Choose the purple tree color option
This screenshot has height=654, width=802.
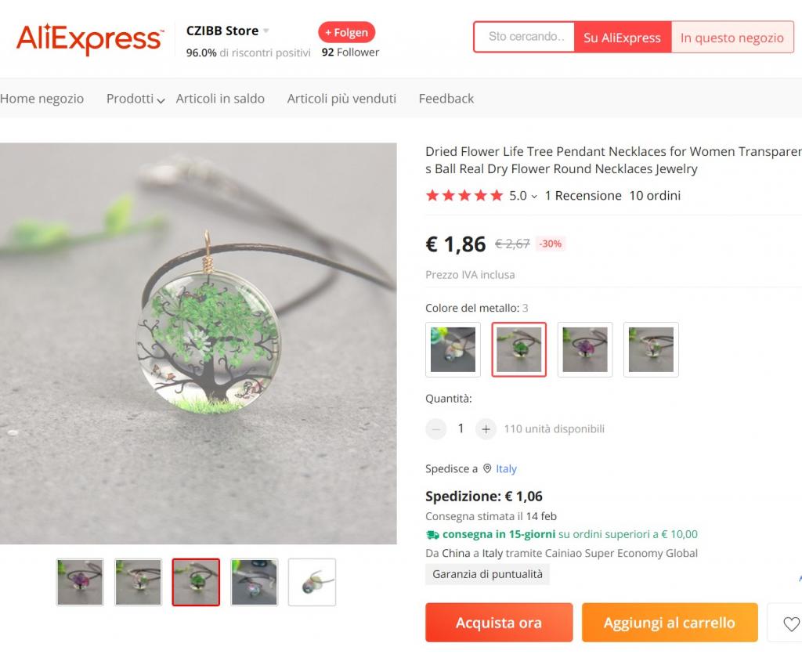coord(584,350)
